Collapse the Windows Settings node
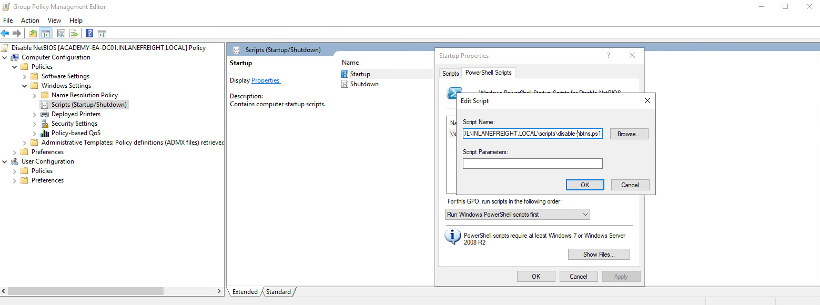This screenshot has width=820, height=305. pos(24,86)
